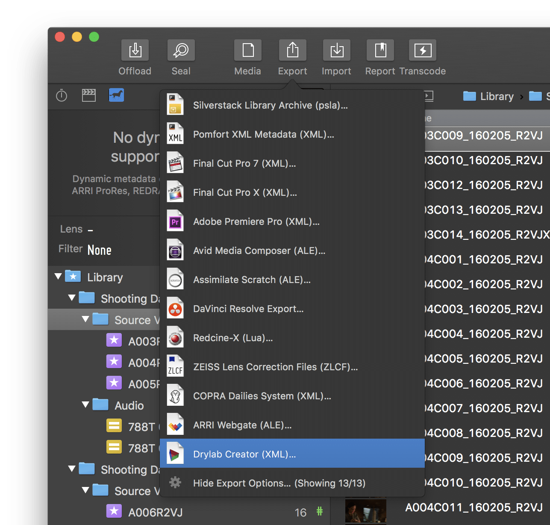Select the blue horse panel tab

tap(116, 95)
